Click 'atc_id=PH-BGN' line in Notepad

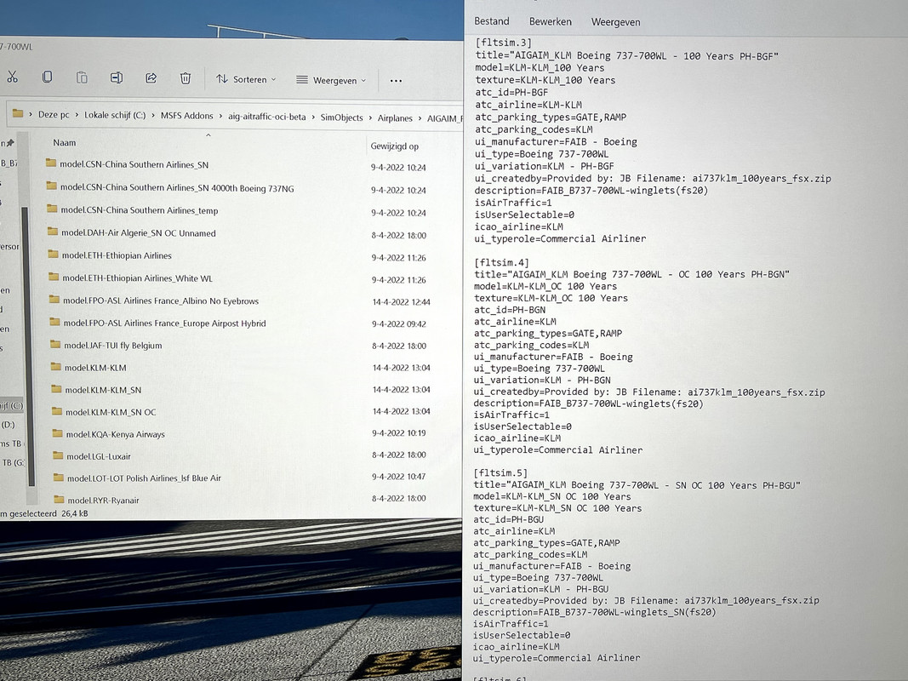(x=510, y=310)
